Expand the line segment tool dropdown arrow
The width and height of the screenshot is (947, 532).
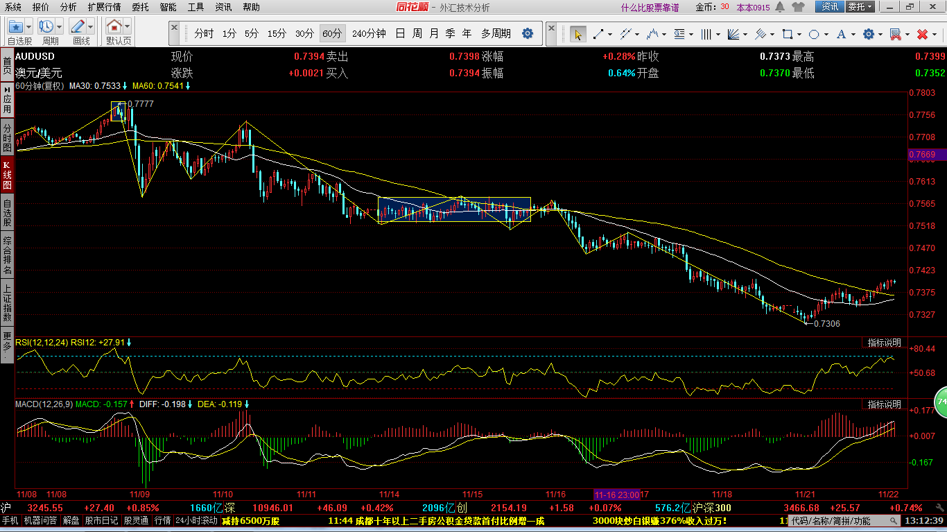(611, 34)
